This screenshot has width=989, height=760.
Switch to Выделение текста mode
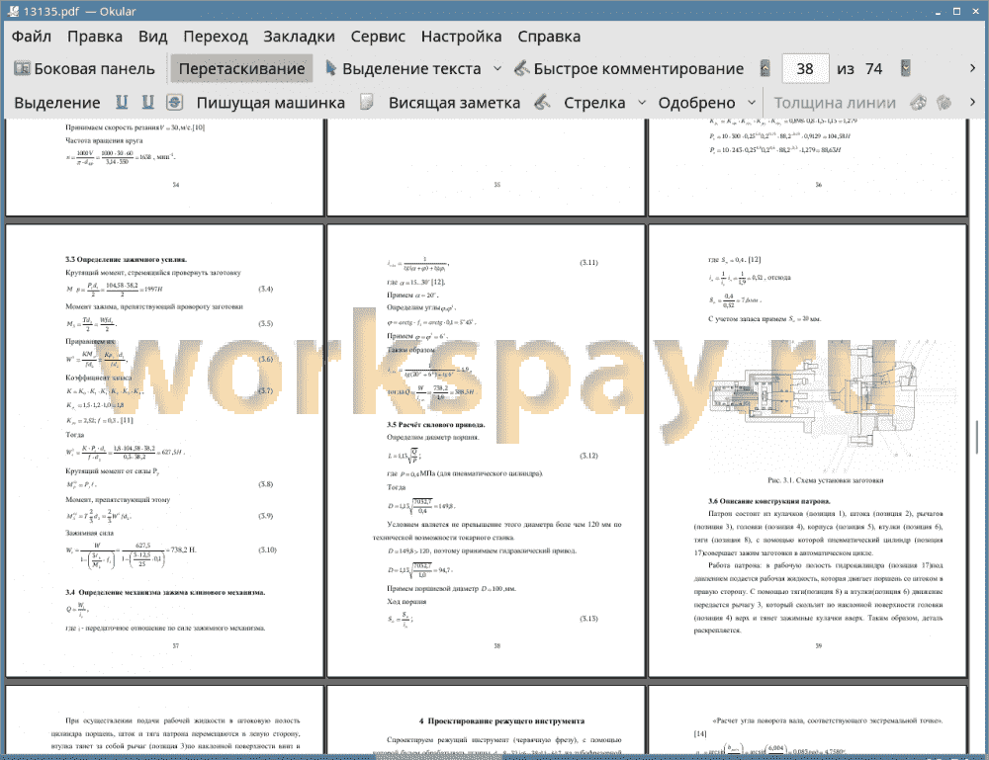point(403,69)
